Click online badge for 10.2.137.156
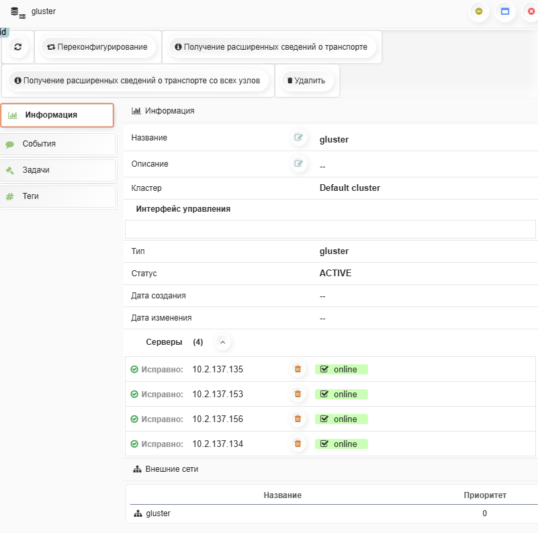 pyautogui.click(x=341, y=419)
